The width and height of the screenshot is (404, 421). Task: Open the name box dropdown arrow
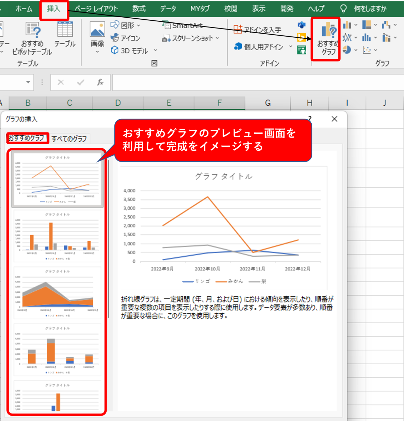point(28,82)
